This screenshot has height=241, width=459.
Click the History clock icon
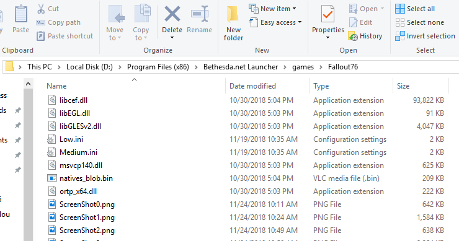point(353,36)
